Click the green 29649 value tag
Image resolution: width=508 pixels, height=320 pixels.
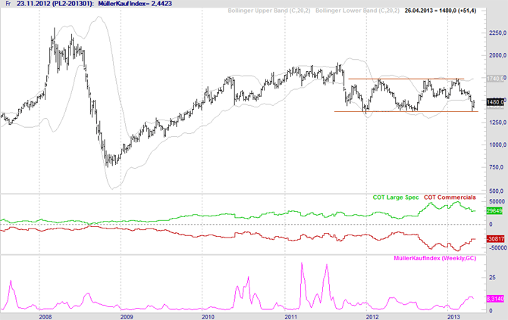tap(494, 211)
